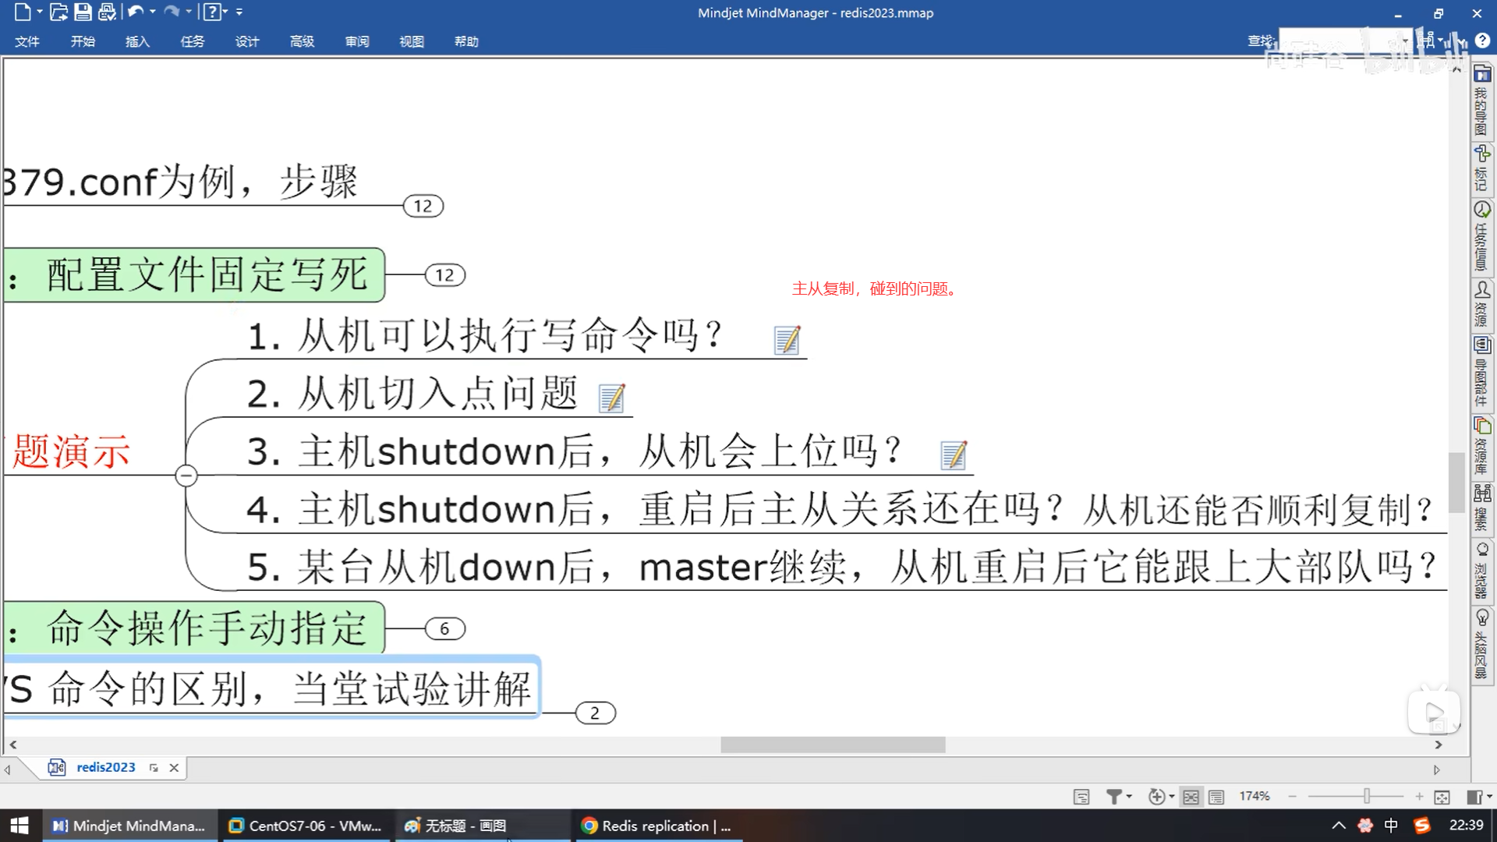This screenshot has height=842, width=1497.
Task: Open the note icon on topic 1
Action: point(787,340)
